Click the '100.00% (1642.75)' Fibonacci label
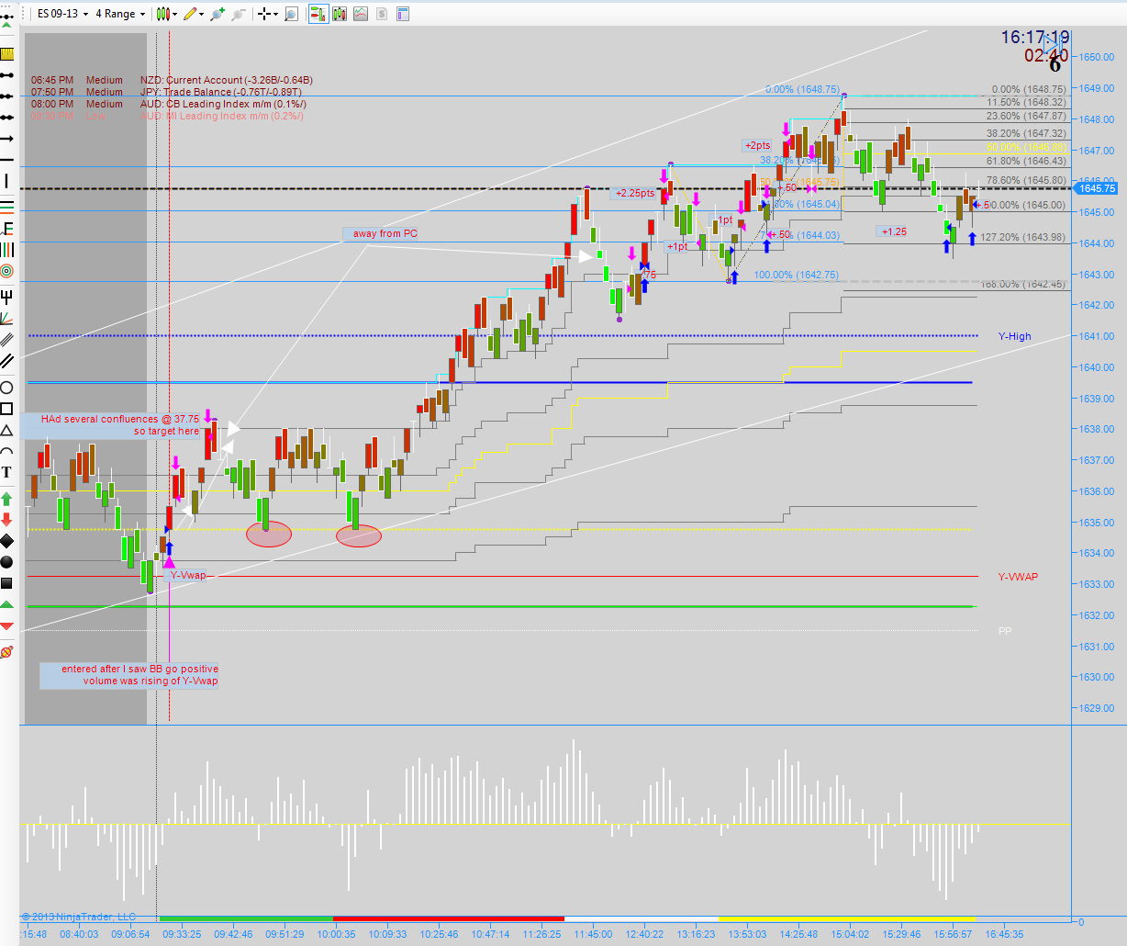This screenshot has height=946, width=1127. [x=796, y=275]
